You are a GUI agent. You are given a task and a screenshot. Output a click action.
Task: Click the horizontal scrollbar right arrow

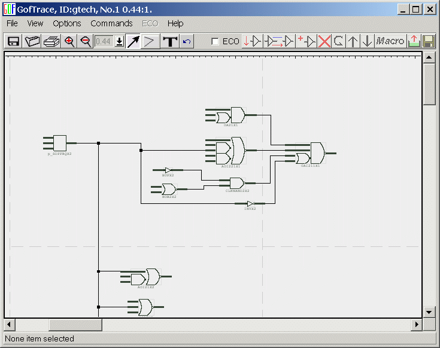coord(417,324)
